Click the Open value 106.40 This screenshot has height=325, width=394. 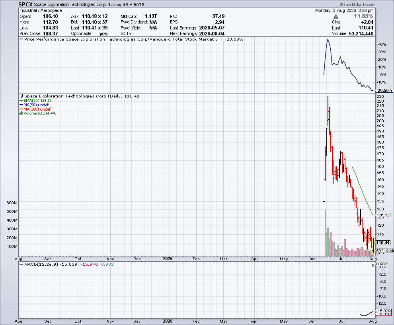pos(50,16)
